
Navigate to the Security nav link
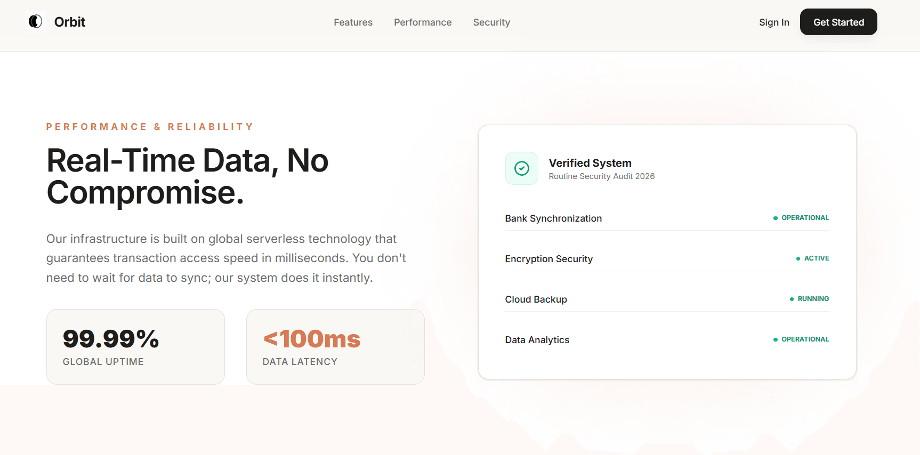click(x=491, y=22)
